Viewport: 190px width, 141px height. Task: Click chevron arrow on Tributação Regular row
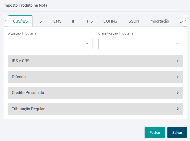point(178,109)
